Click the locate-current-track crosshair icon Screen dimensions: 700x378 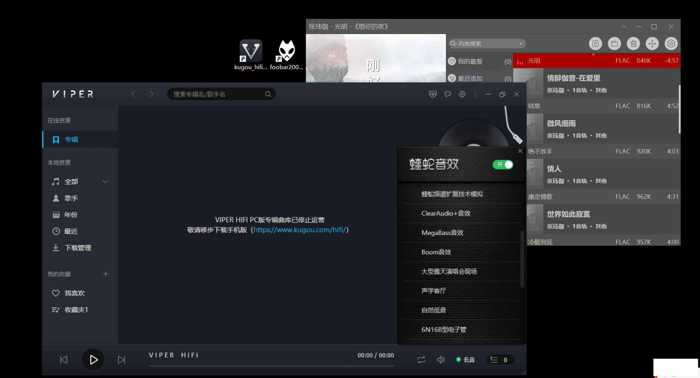coord(652,43)
